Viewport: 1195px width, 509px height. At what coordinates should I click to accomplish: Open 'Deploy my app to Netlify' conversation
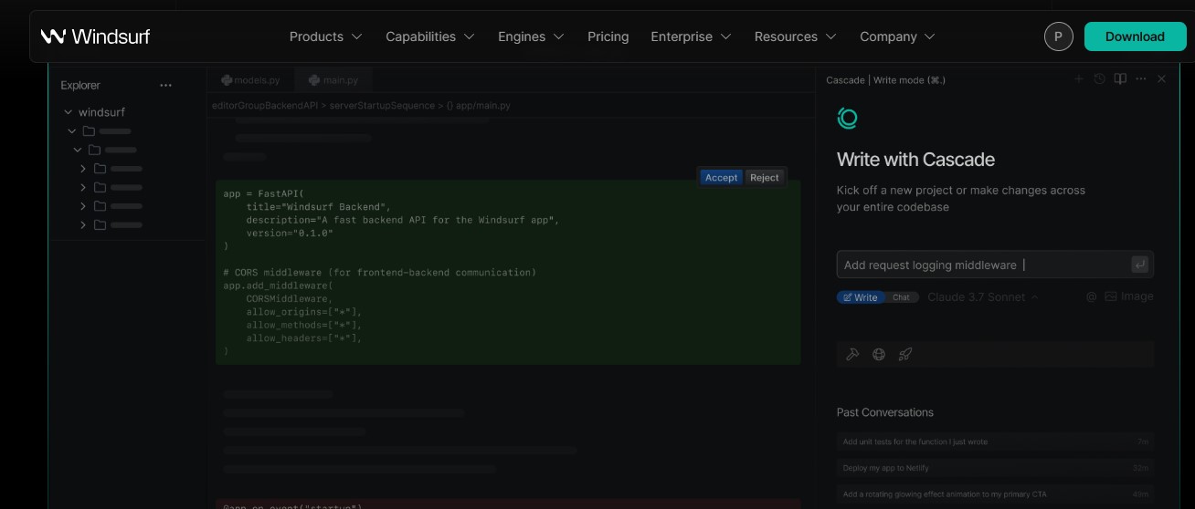click(995, 468)
